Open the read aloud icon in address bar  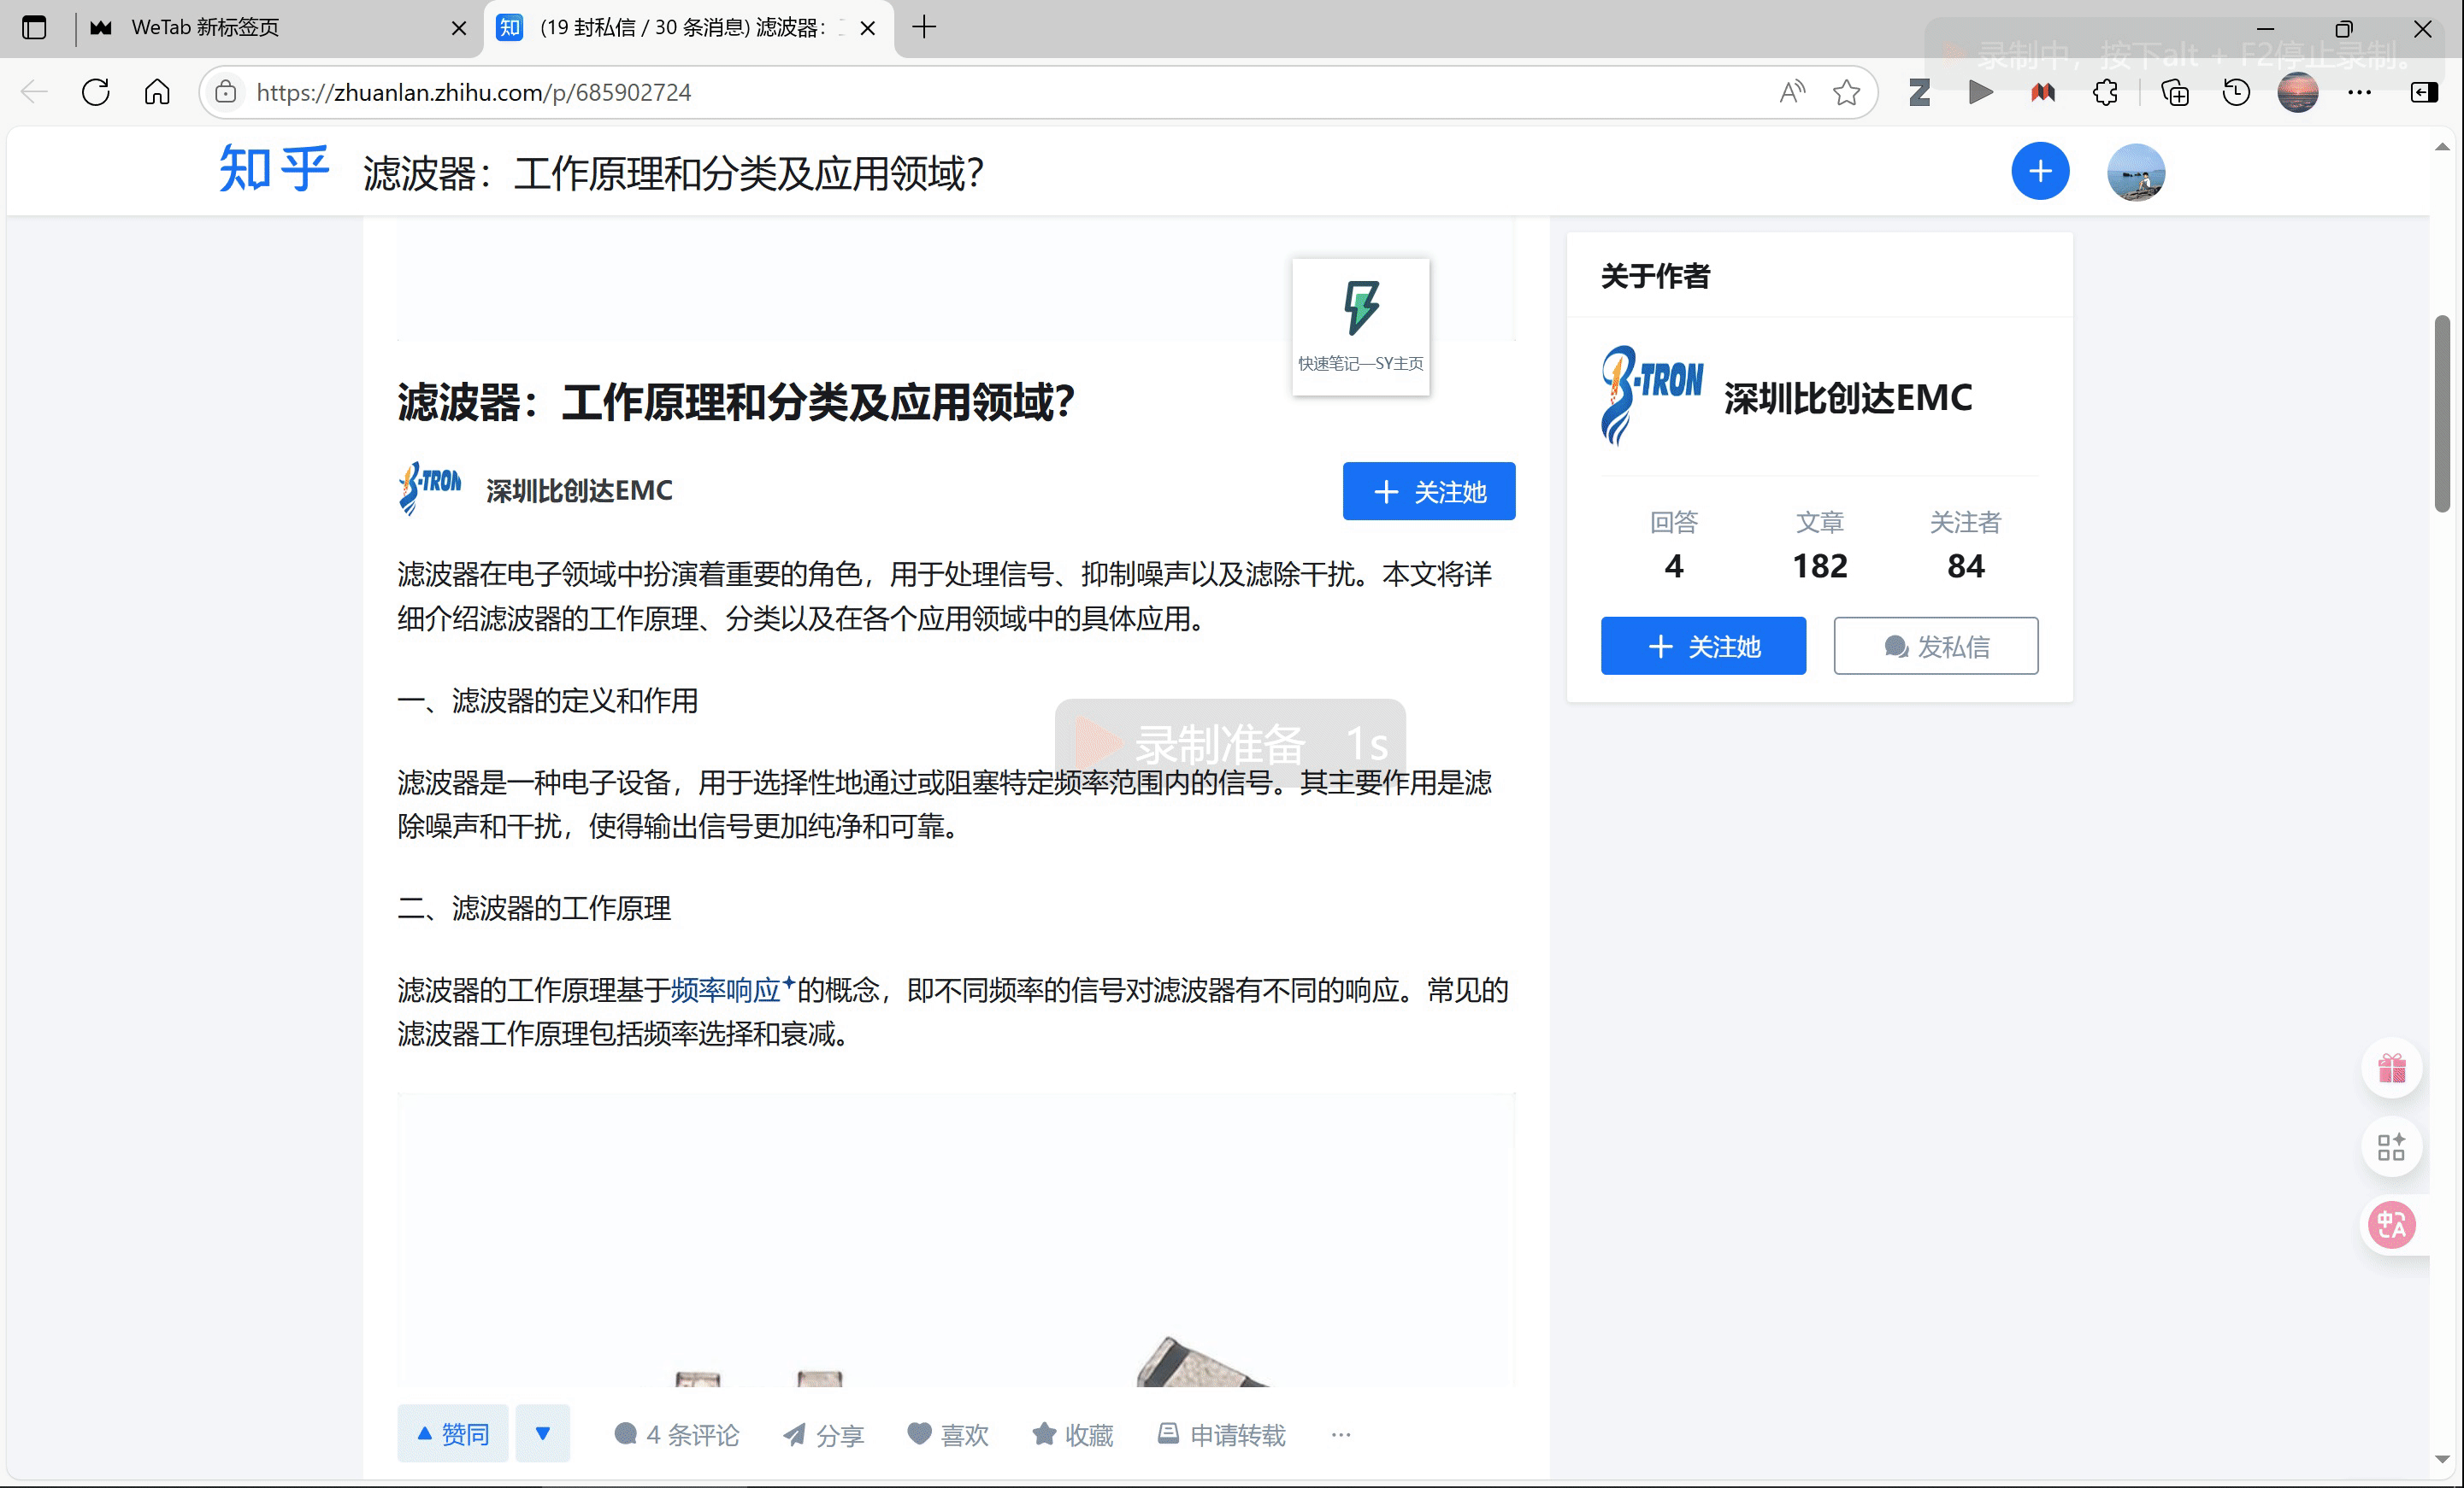[x=1792, y=92]
